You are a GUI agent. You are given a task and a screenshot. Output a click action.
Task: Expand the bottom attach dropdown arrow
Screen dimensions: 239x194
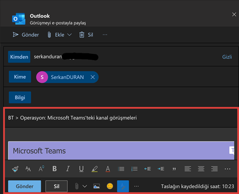point(85,186)
